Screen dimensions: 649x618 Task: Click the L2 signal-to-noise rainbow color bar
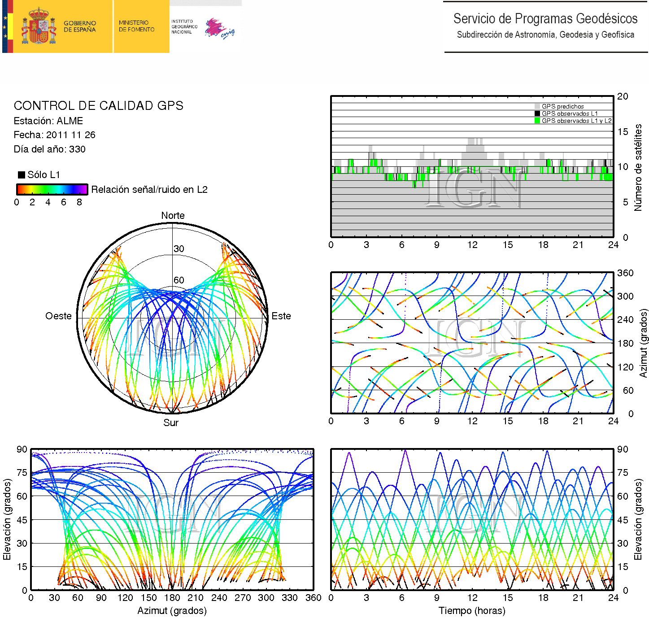(52, 189)
